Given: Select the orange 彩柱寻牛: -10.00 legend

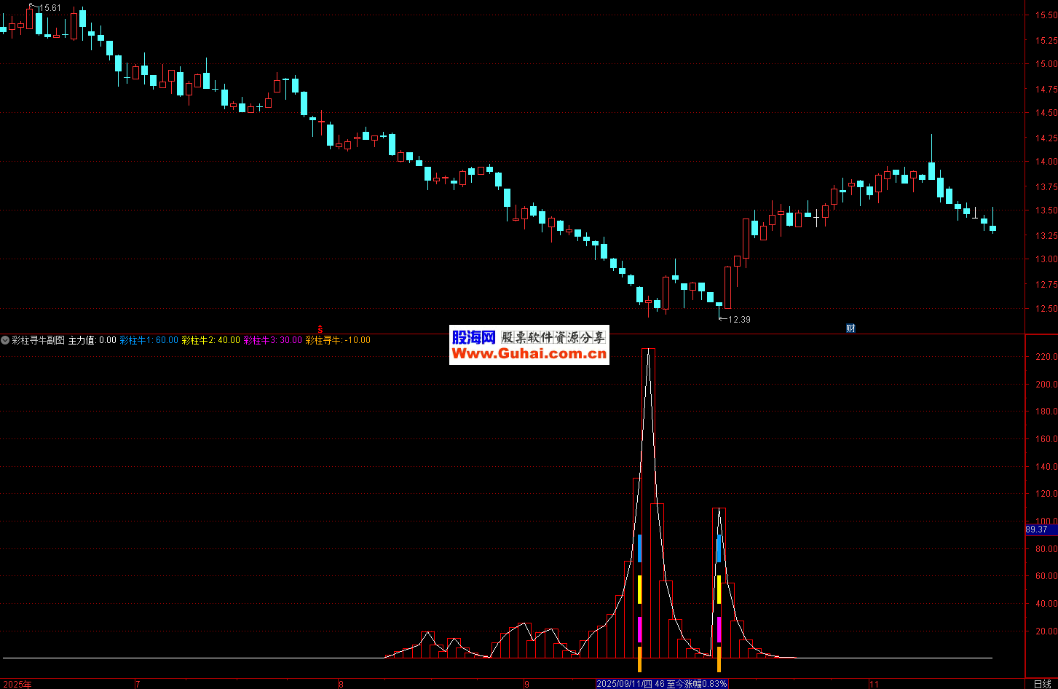Looking at the screenshot, I should (338, 340).
